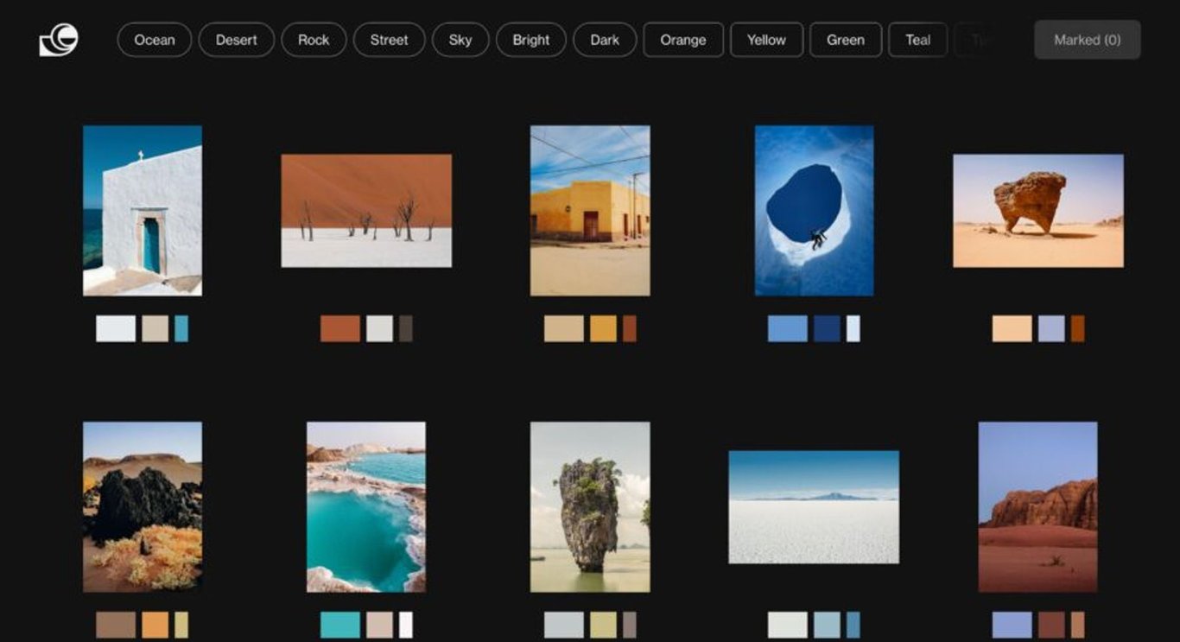This screenshot has width=1180, height=642.
Task: Enable the Sky filter
Action: click(460, 40)
